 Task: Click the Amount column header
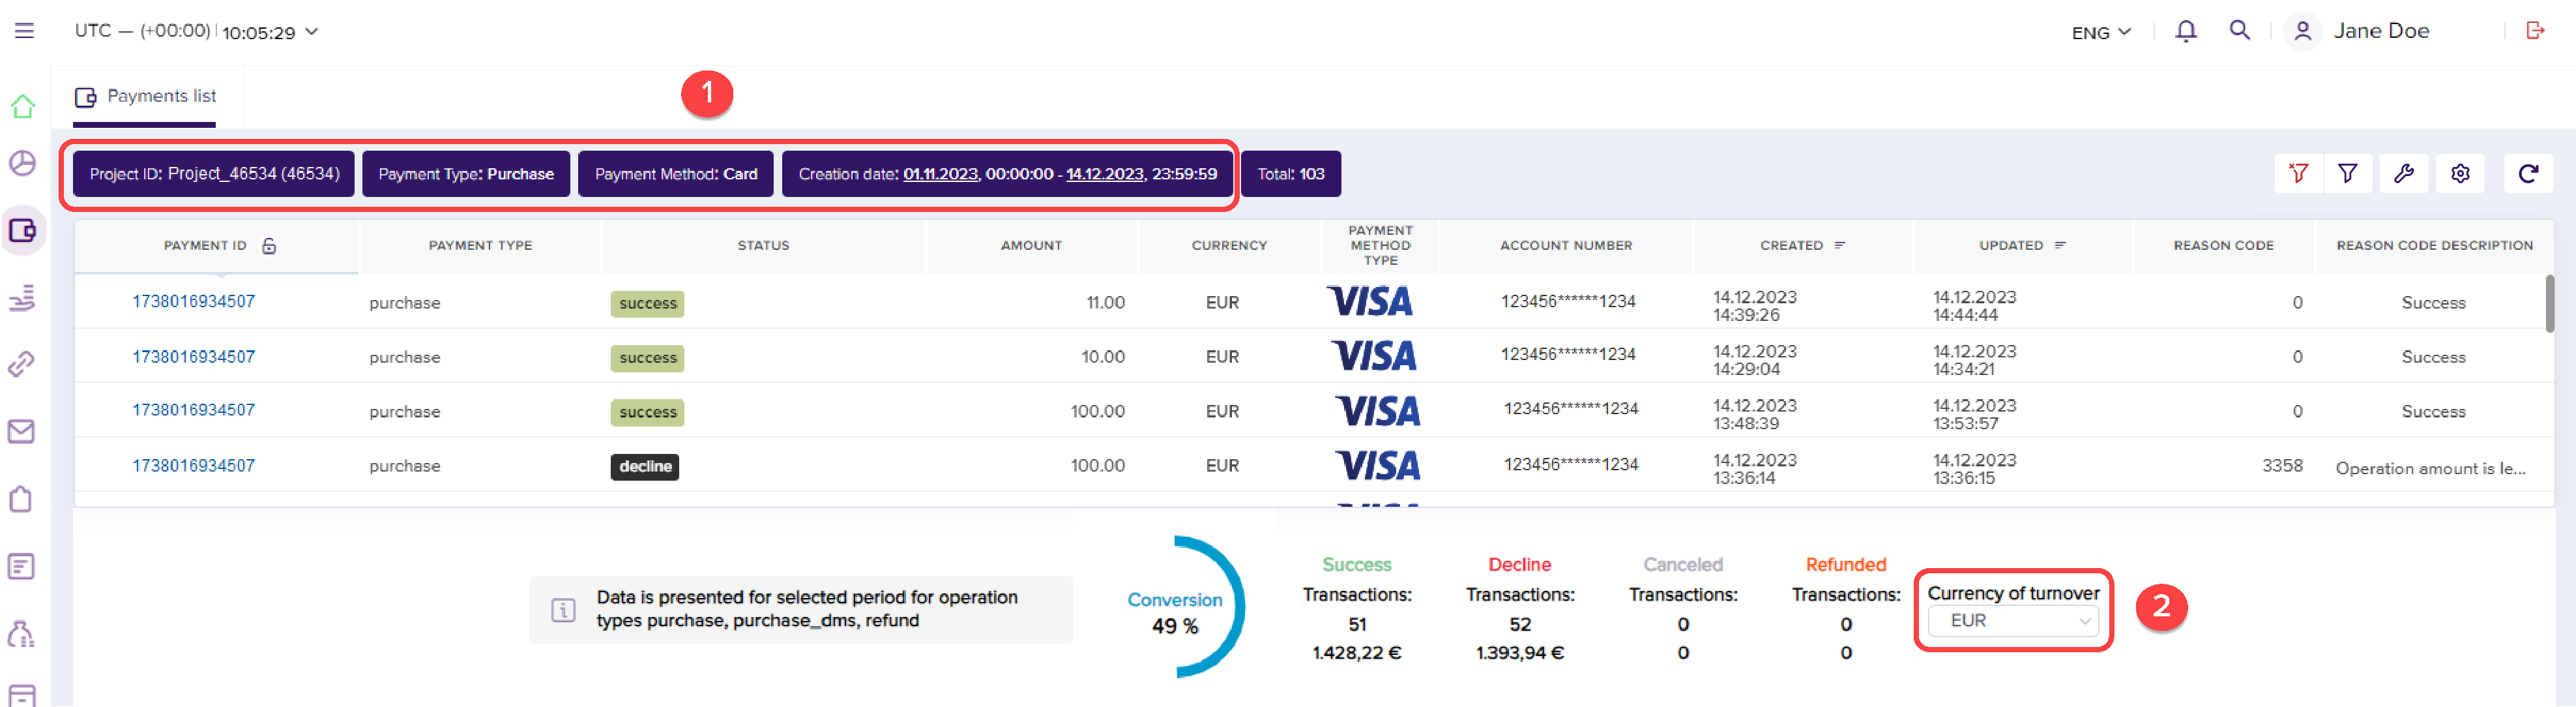(x=1031, y=245)
